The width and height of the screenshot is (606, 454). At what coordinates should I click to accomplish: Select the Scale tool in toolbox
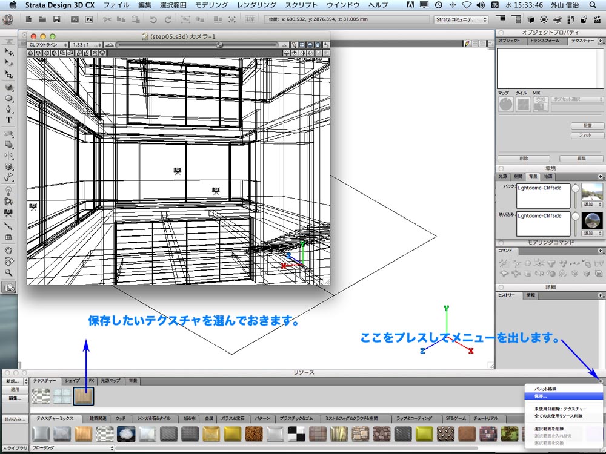pyautogui.click(x=8, y=74)
